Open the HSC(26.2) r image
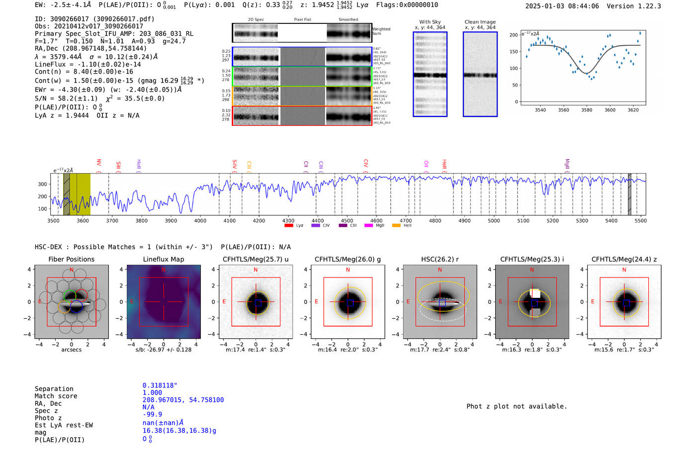This screenshot has width=696, height=474. [440, 302]
